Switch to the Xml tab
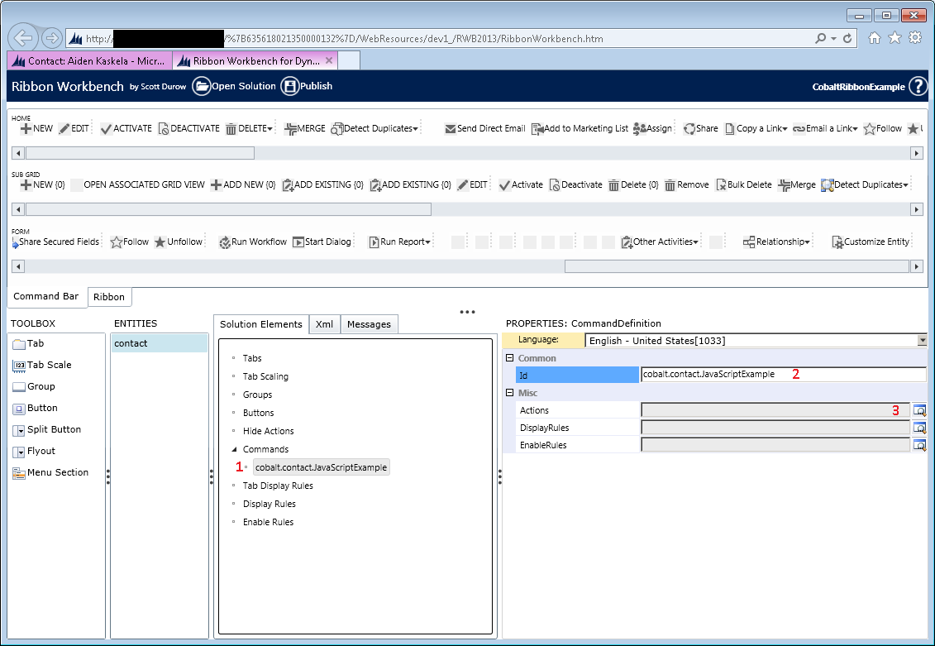The image size is (935, 646). 324,324
